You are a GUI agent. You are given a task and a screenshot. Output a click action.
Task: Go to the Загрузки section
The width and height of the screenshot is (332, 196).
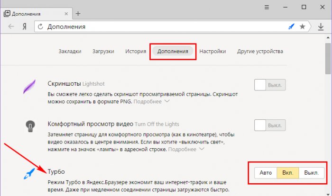(103, 52)
